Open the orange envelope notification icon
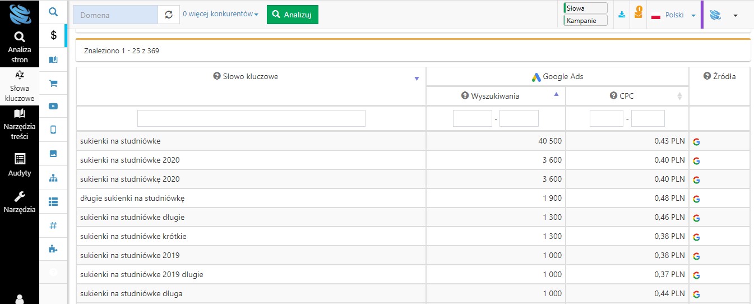The width and height of the screenshot is (754, 304). click(639, 13)
